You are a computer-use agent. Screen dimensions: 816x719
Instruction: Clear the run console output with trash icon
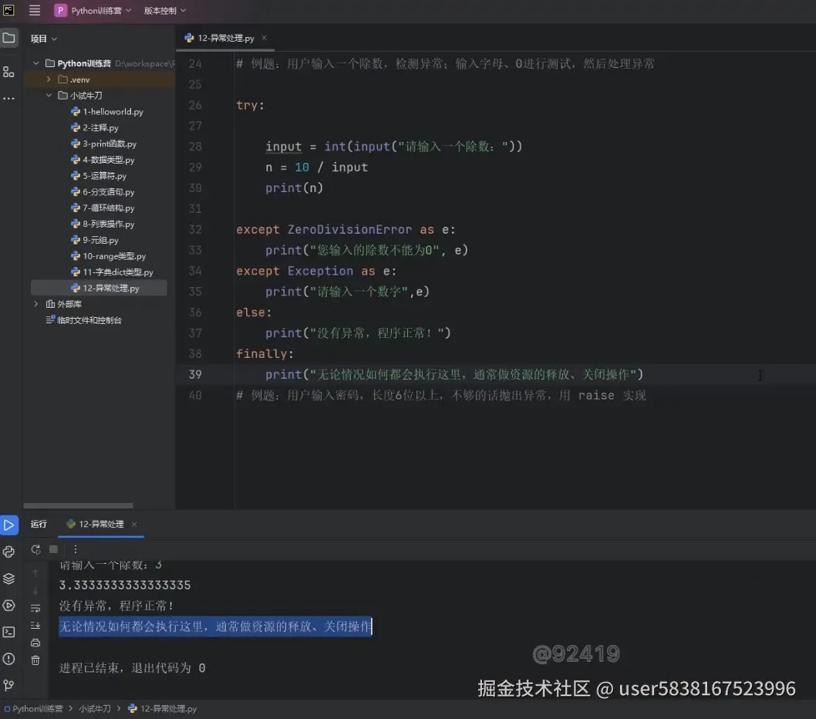[35, 660]
